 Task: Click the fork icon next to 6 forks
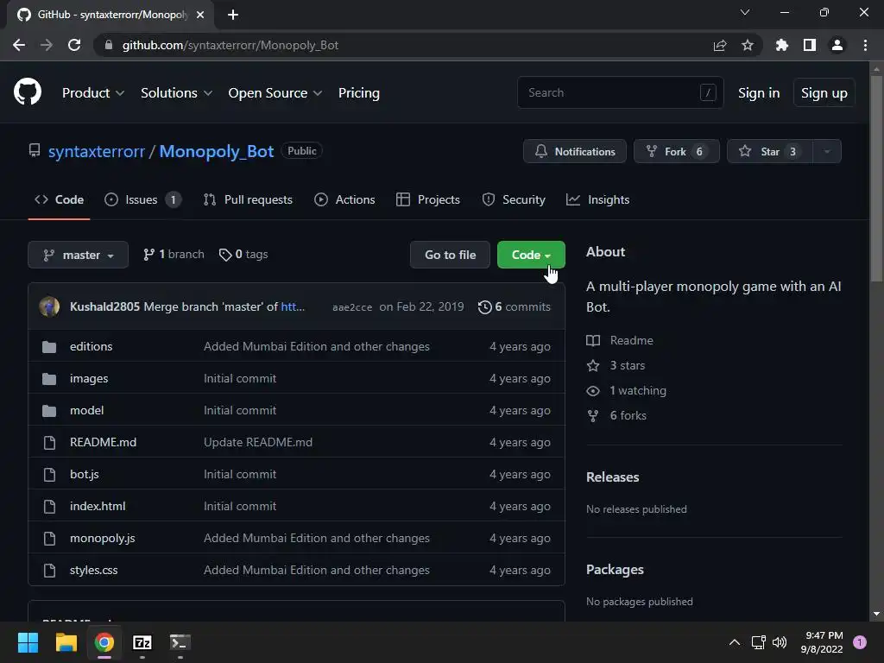click(x=593, y=416)
